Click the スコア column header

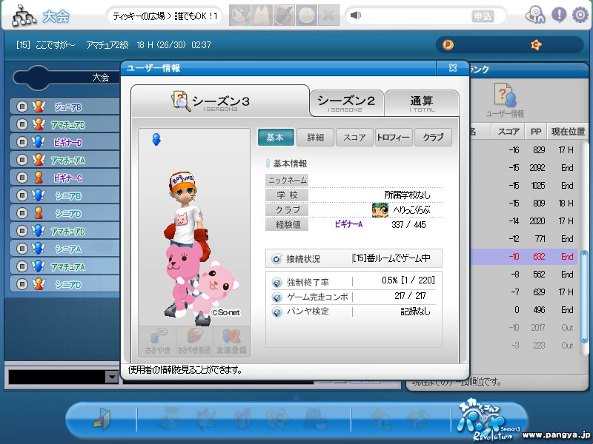(x=508, y=132)
